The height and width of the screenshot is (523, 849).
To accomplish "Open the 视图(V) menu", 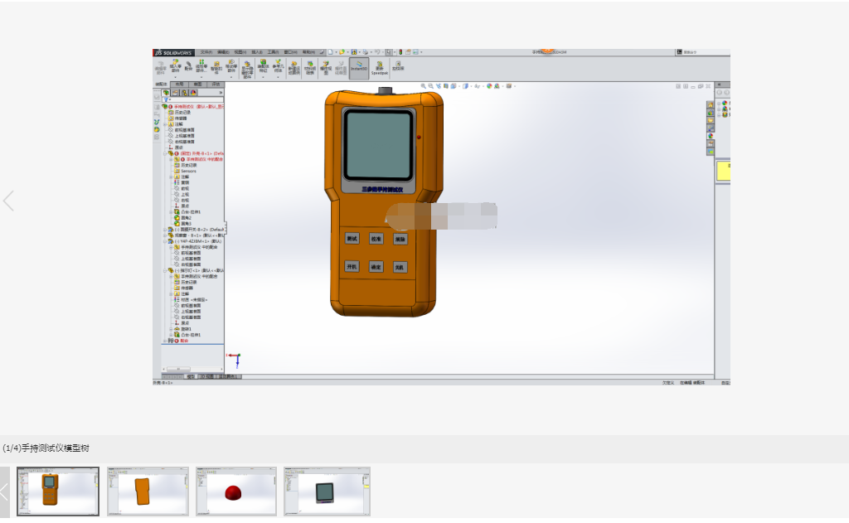I will pos(240,52).
